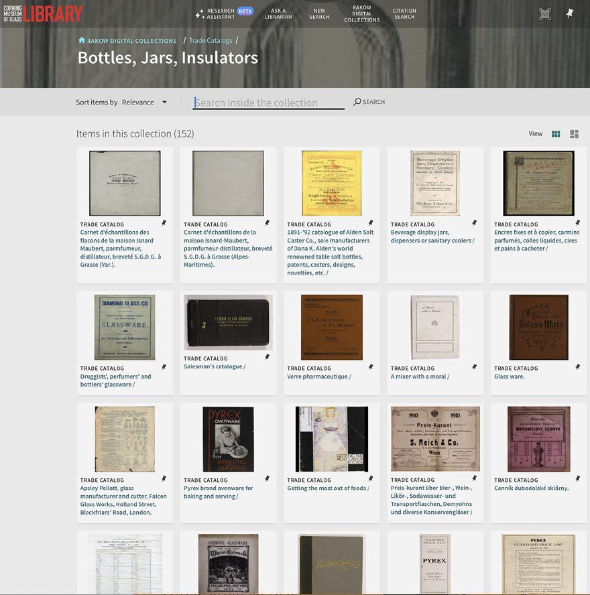
Task: Open Rakow Digital Collections menu item
Action: point(362,13)
